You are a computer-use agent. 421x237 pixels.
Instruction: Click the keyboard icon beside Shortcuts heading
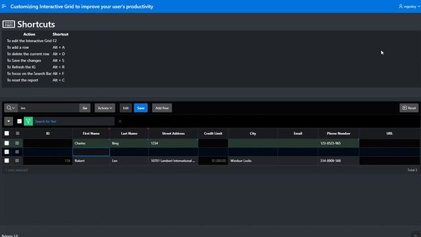(x=9, y=24)
